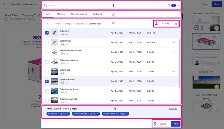
Task: Close the editor with the X icon
Action: point(4,4)
